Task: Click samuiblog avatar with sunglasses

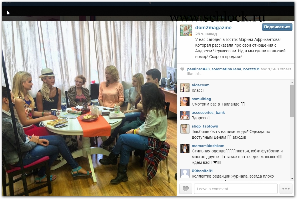Action: coord(185,102)
